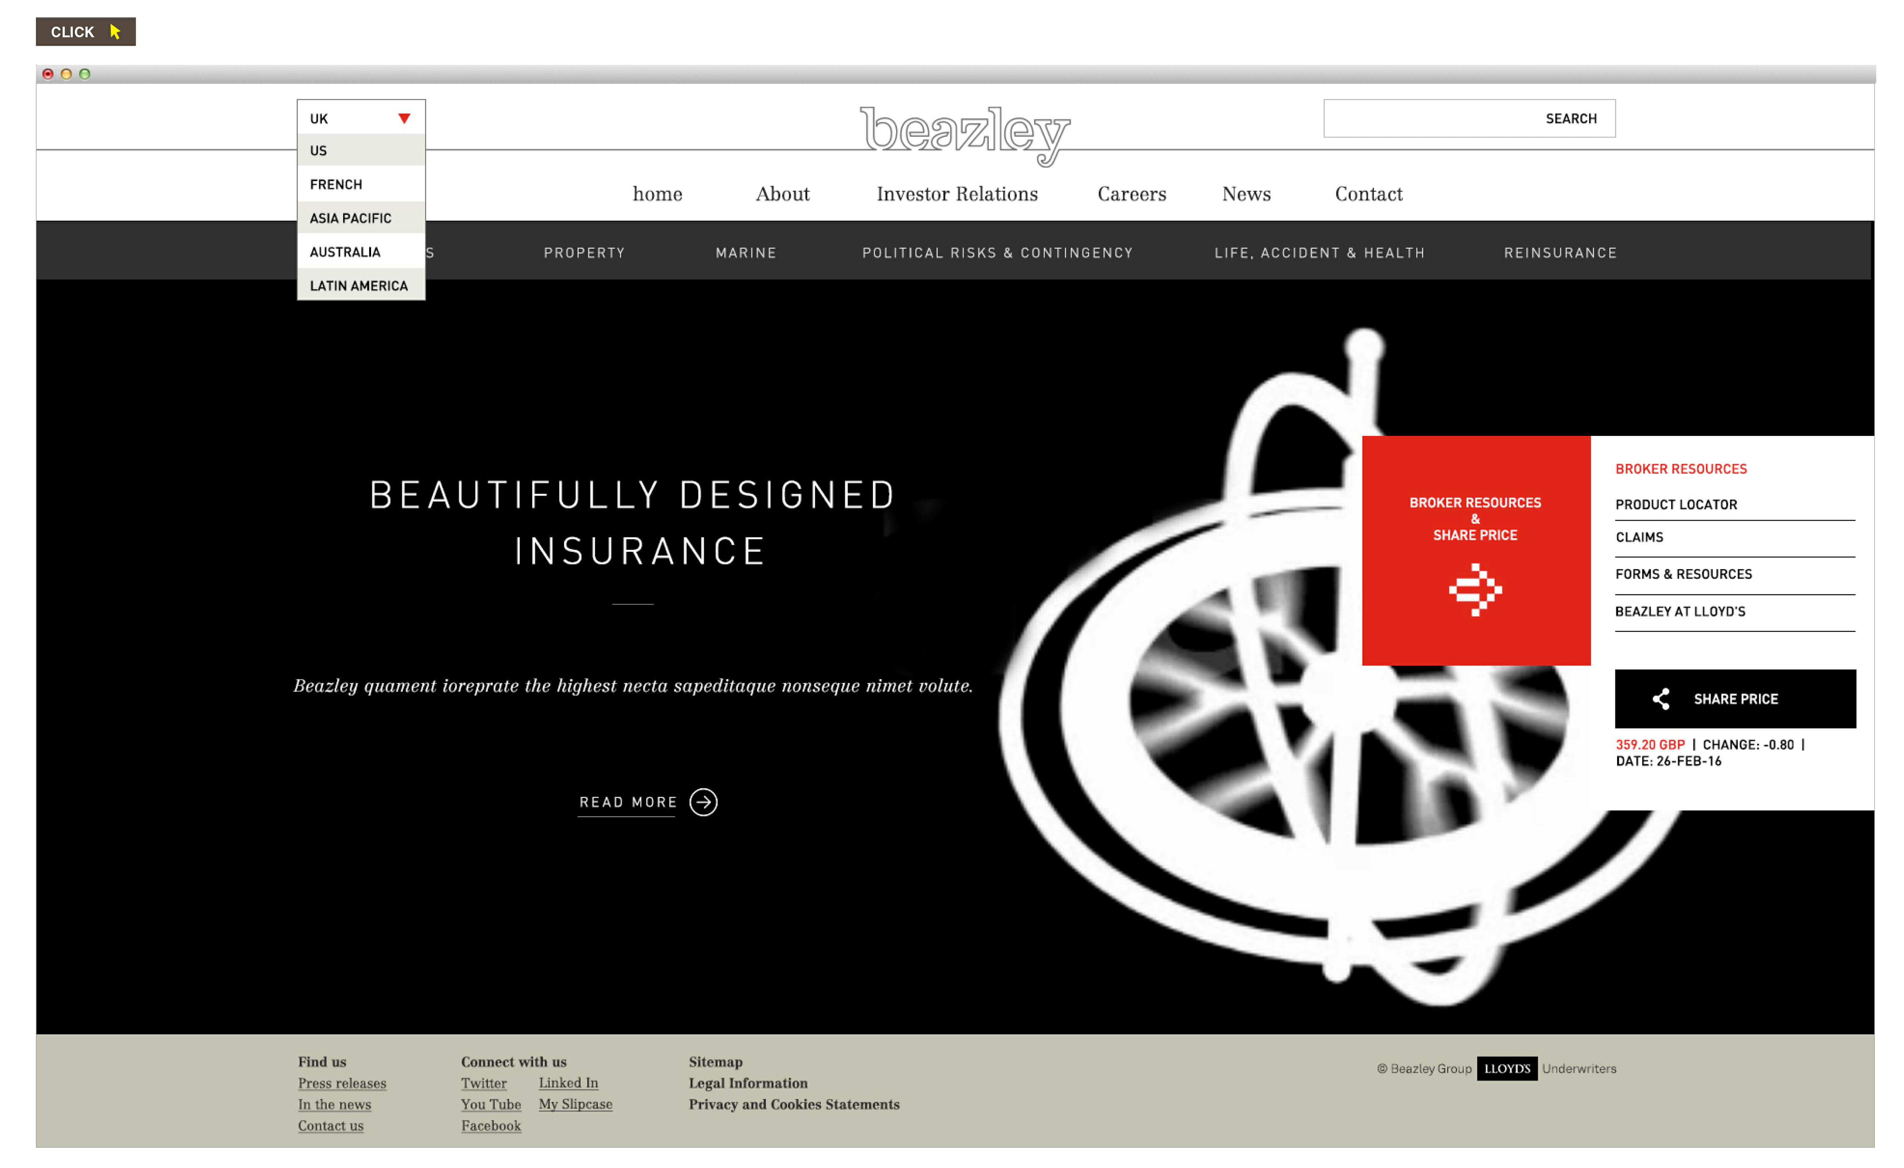Open the home navigation link

tap(658, 194)
